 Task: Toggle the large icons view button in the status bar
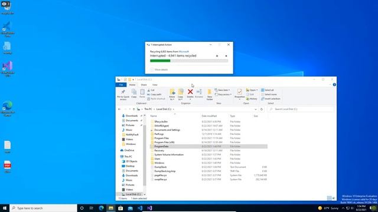click(334, 198)
